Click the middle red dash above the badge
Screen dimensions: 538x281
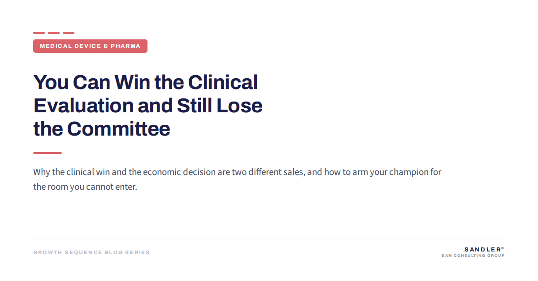pyautogui.click(x=54, y=33)
